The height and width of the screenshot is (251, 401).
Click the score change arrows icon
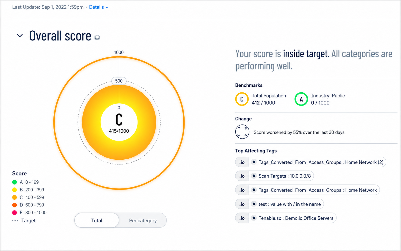(x=242, y=132)
